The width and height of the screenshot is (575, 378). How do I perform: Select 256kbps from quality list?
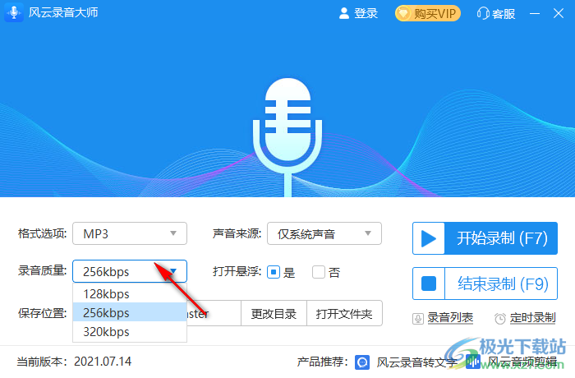(x=130, y=312)
